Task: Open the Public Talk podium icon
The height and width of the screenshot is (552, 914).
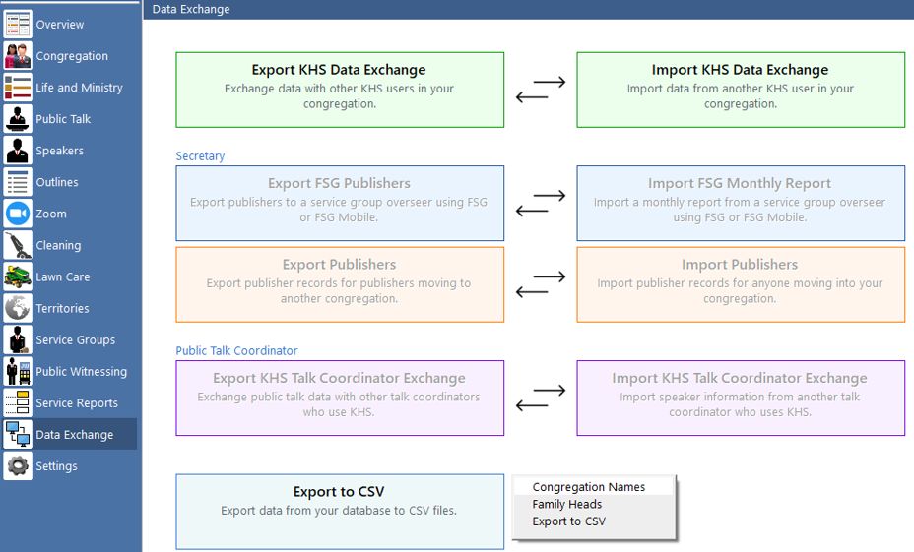Action: point(18,119)
